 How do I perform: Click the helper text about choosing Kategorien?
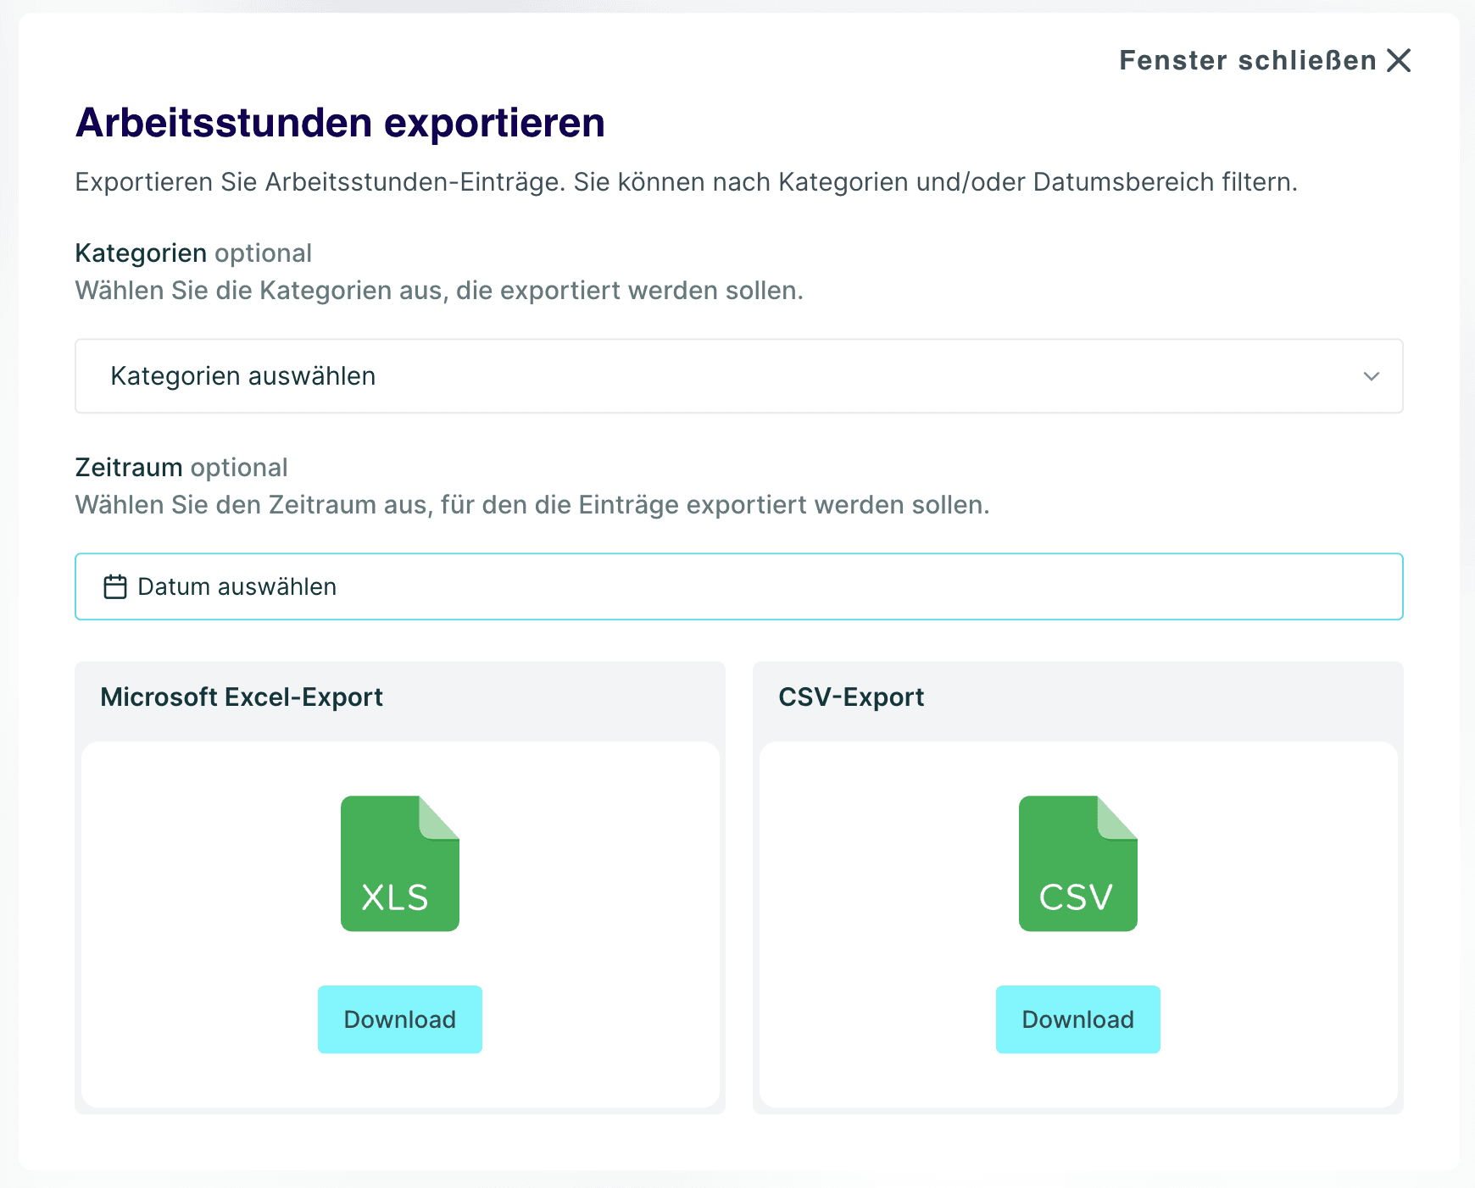(438, 291)
